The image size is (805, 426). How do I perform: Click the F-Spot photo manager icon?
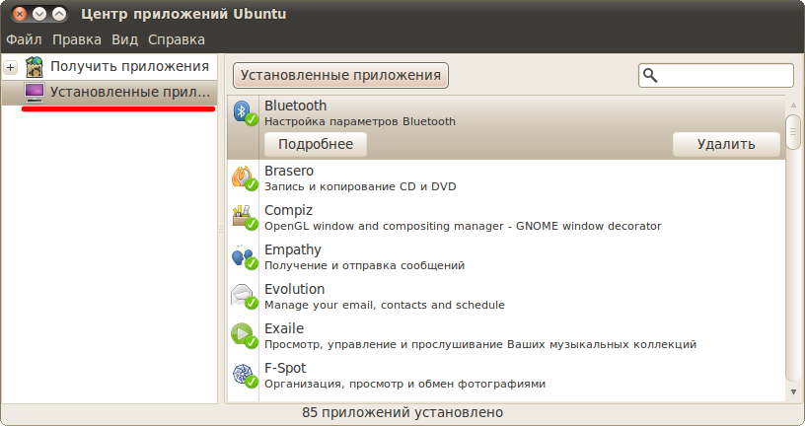pos(245,376)
